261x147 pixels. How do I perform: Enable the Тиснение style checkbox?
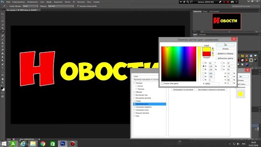(x=134, y=83)
